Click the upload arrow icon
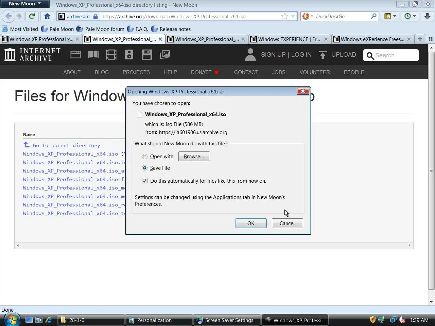Screen dimensions: 435x326 point(323,55)
